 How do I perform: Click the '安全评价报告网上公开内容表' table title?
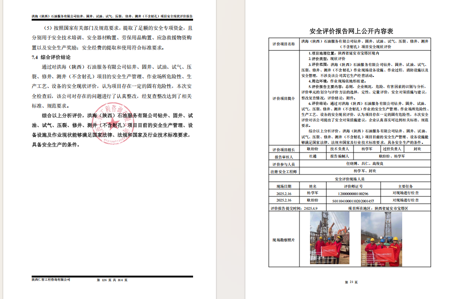[x=351, y=31]
